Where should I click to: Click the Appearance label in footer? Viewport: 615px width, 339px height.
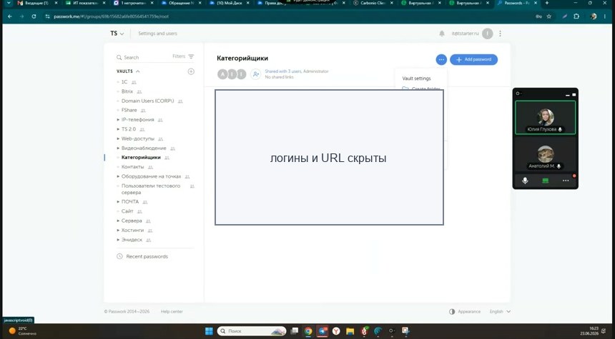pos(469,312)
